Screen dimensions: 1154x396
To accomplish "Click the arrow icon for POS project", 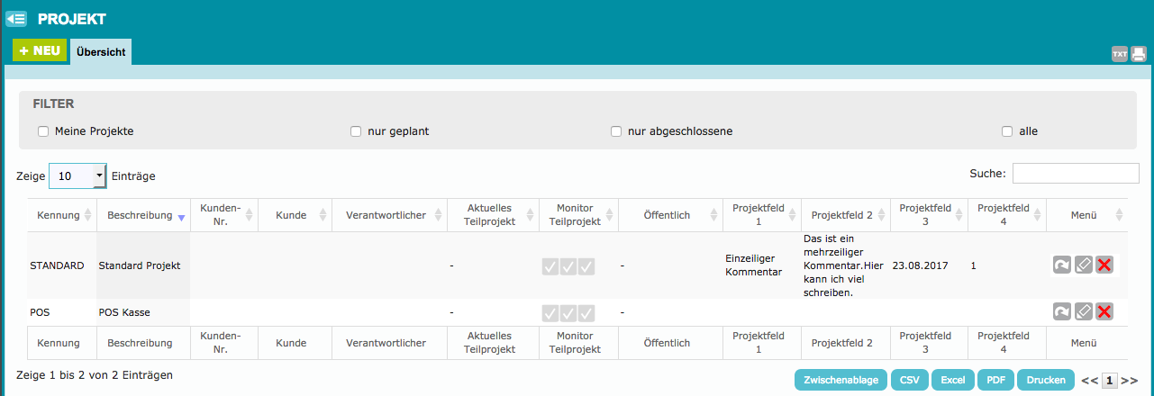I will (1062, 311).
